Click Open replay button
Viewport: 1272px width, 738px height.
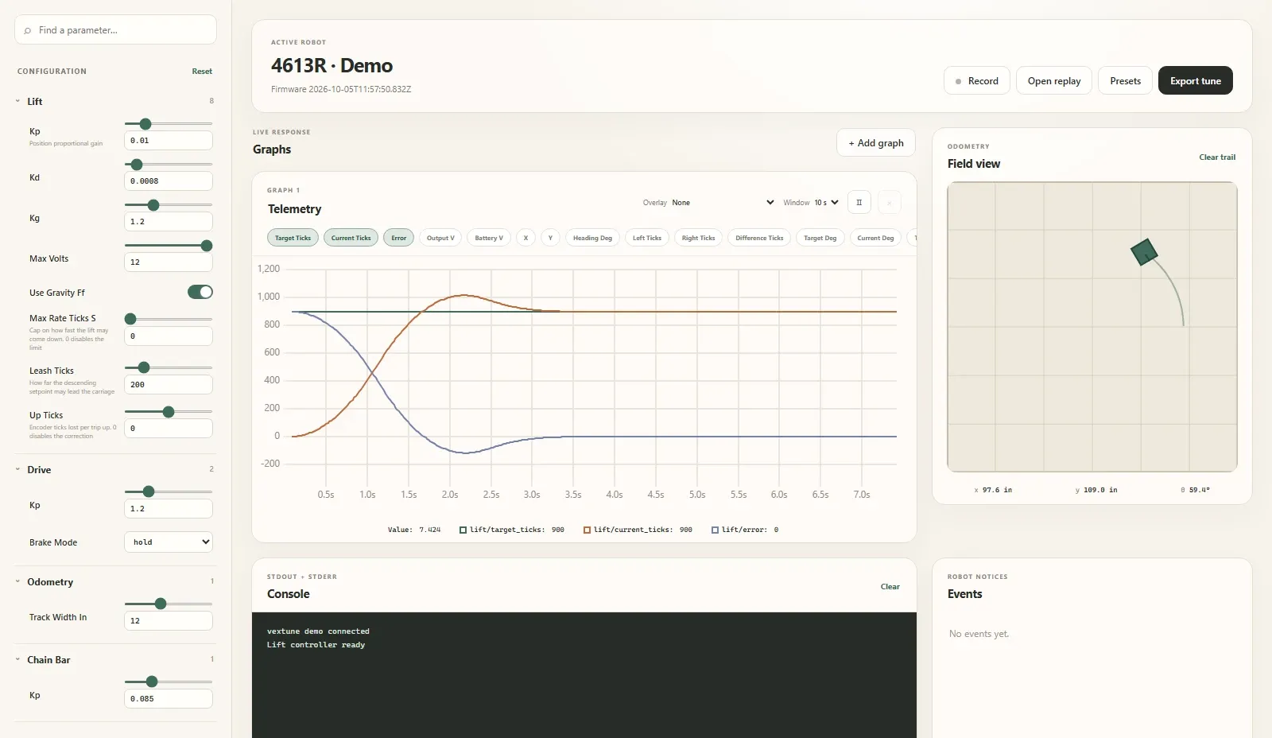click(x=1054, y=80)
